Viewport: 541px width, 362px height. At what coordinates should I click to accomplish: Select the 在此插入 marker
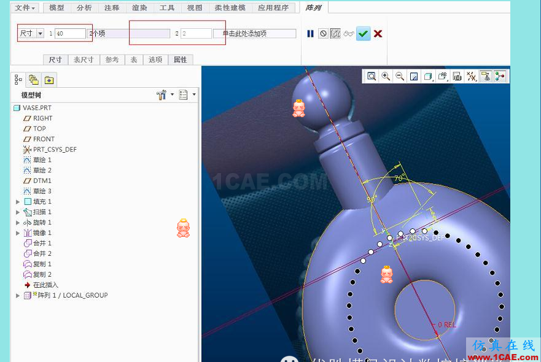pyautogui.click(x=45, y=285)
